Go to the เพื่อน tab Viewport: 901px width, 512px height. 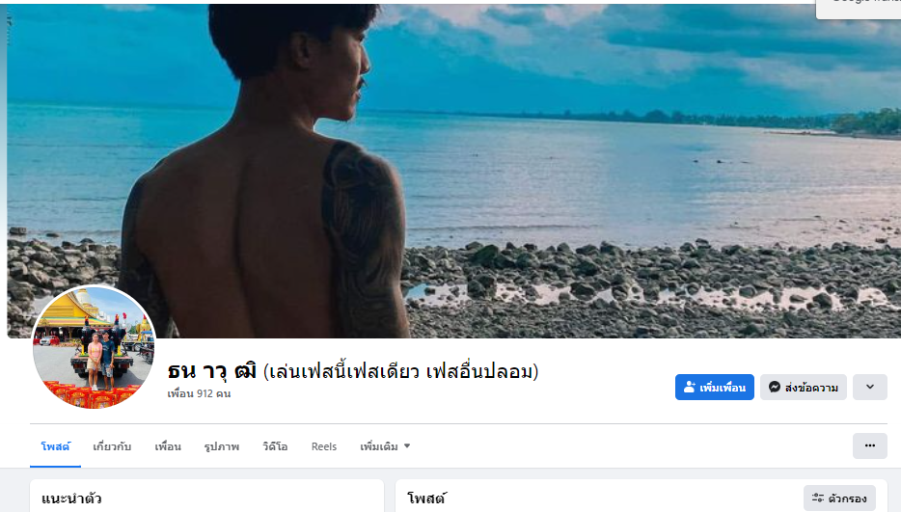[168, 446]
